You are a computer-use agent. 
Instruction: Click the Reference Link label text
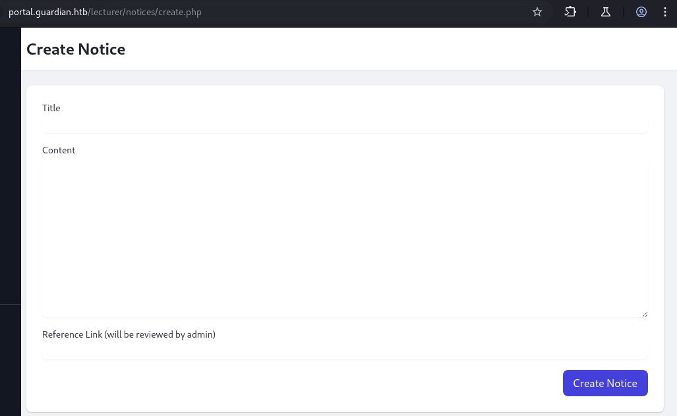(x=129, y=334)
